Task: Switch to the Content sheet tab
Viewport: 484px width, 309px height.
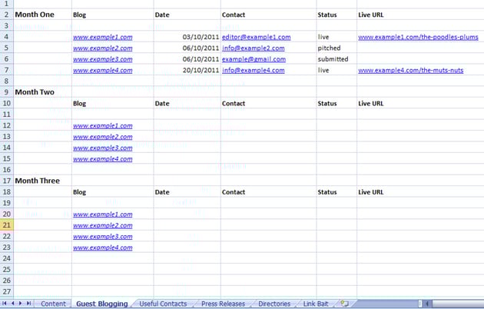Action: click(x=53, y=304)
